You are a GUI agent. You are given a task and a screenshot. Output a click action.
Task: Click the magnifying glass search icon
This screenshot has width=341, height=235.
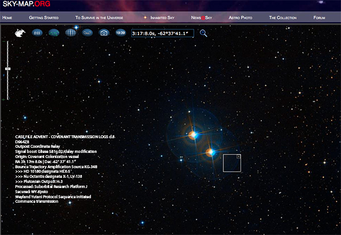click(203, 33)
